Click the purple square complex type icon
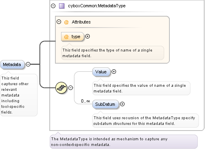This screenshot has width=205, height=150. tap(62, 6)
